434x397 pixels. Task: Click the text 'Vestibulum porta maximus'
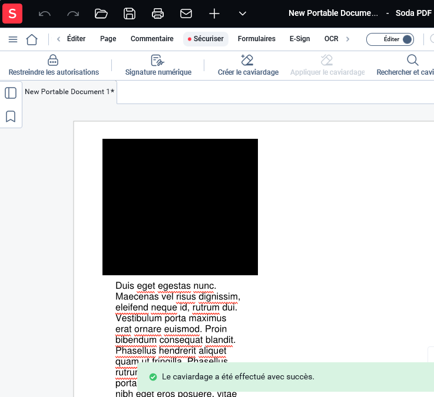tap(171, 318)
